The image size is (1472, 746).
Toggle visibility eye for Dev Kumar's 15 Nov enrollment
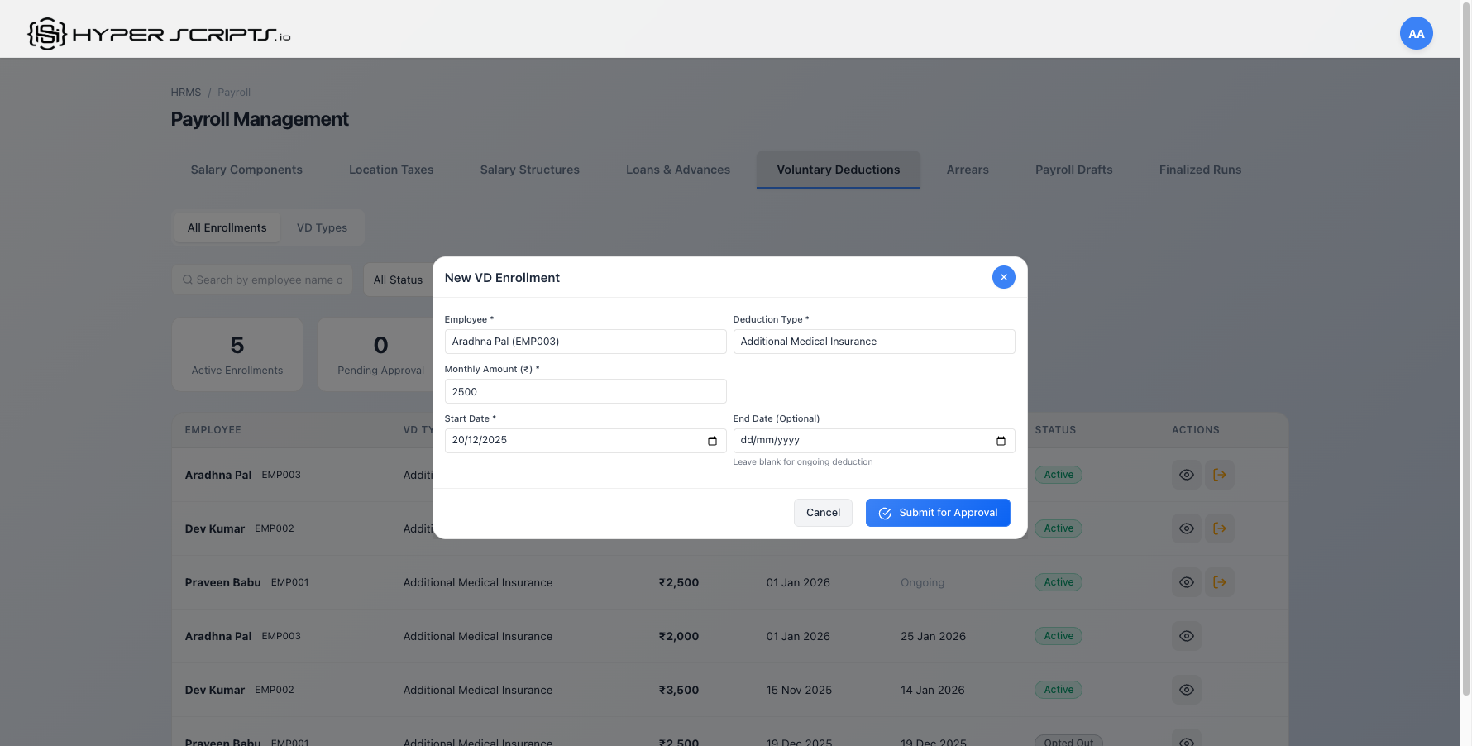(x=1187, y=689)
